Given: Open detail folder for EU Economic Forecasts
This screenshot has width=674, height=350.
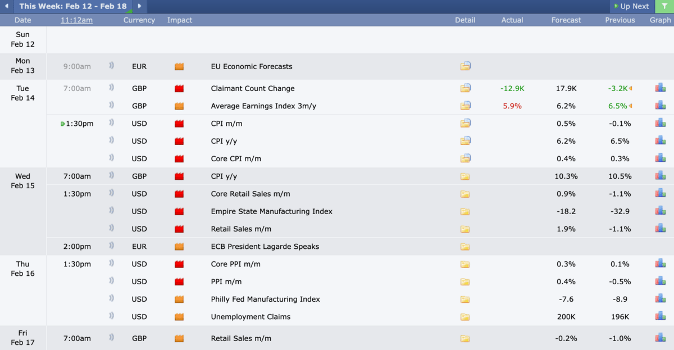Looking at the screenshot, I should (x=465, y=66).
